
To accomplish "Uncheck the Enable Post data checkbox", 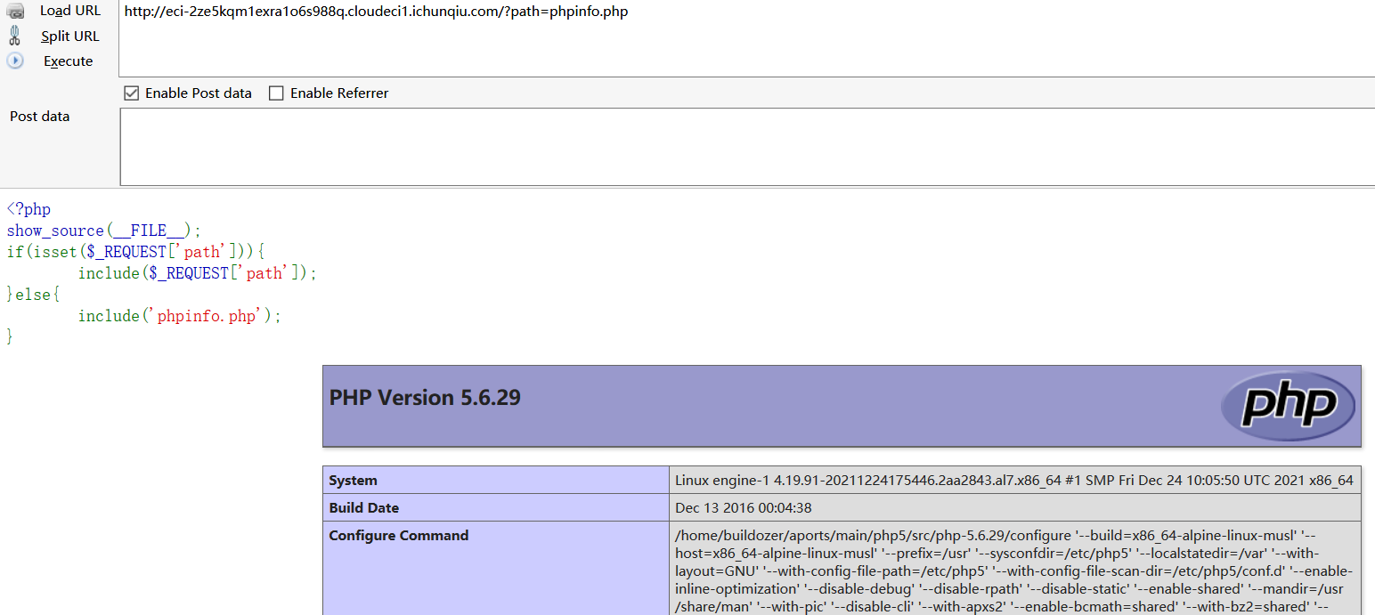I will (x=132, y=93).
